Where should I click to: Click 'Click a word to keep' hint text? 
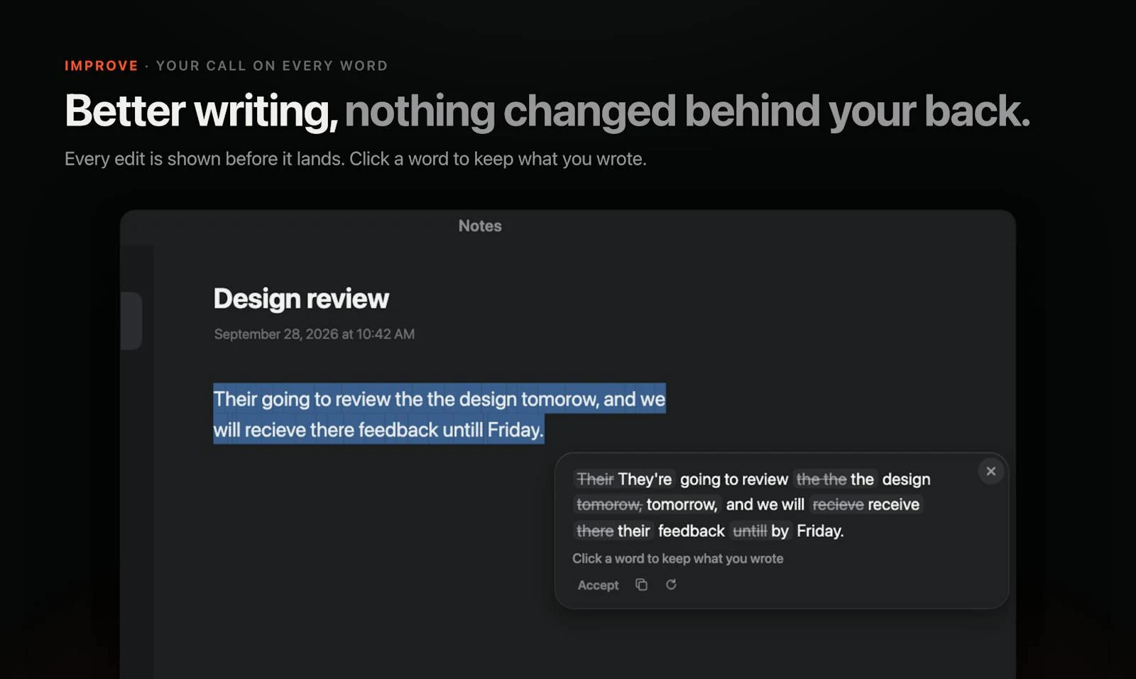(x=678, y=558)
